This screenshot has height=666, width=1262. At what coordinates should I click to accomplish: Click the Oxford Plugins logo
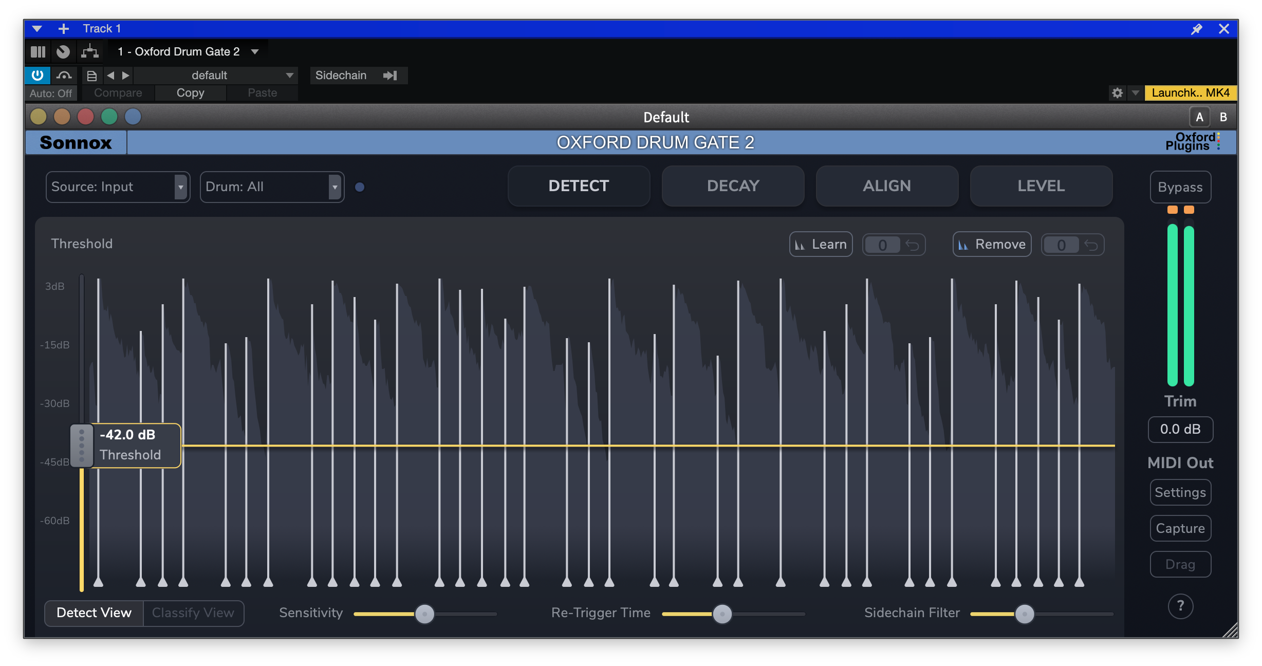tap(1192, 142)
